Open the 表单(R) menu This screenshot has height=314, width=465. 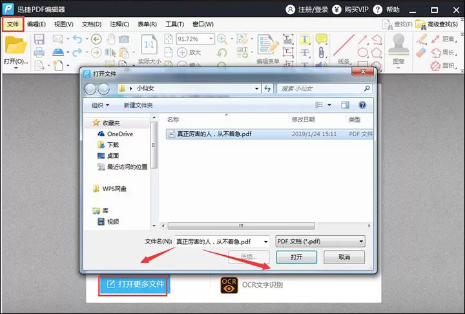click(x=147, y=25)
